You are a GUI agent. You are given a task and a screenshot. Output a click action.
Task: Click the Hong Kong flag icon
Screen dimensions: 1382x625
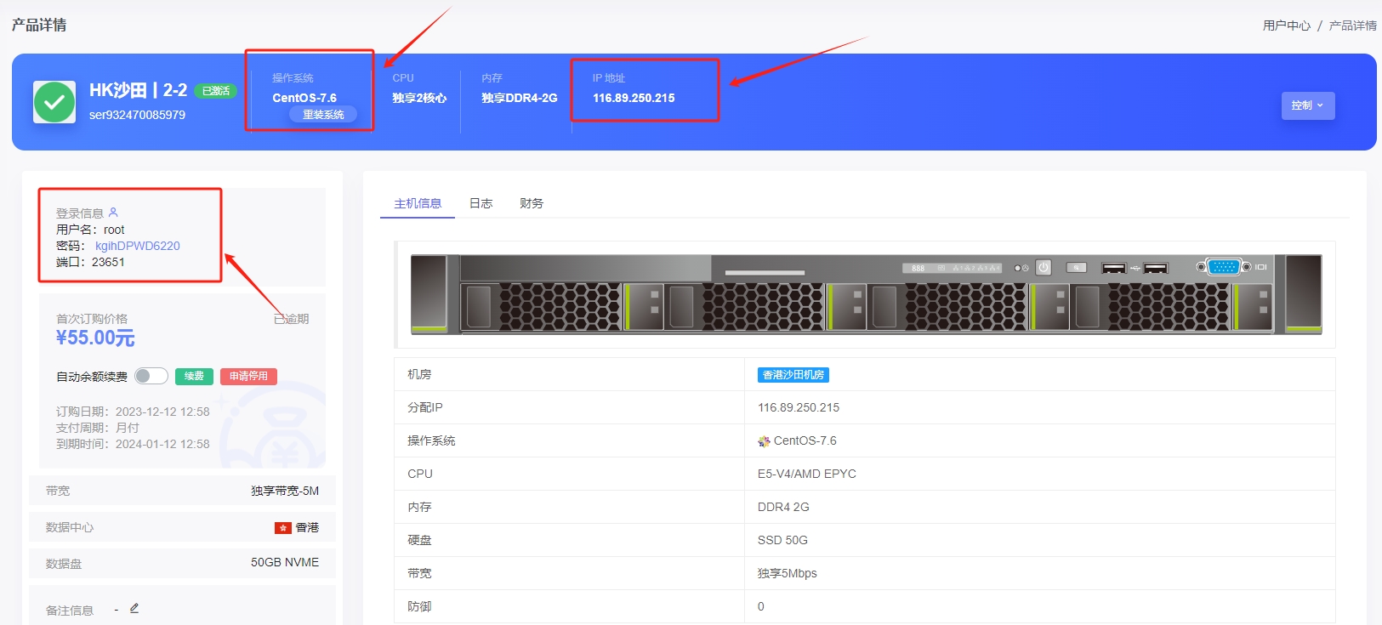[283, 528]
